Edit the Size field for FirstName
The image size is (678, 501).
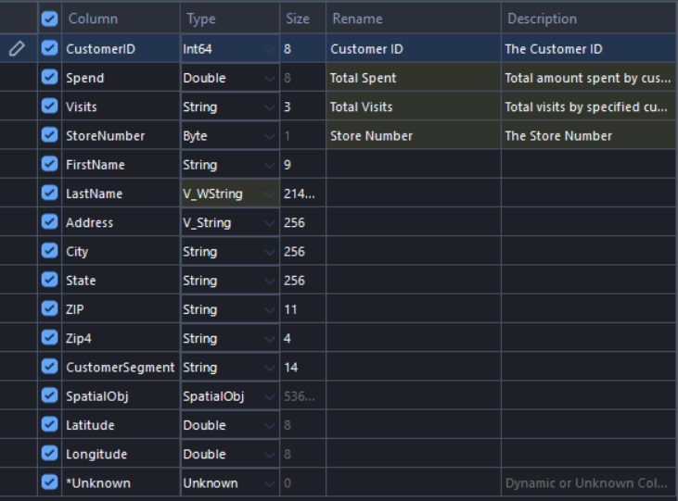tap(301, 165)
